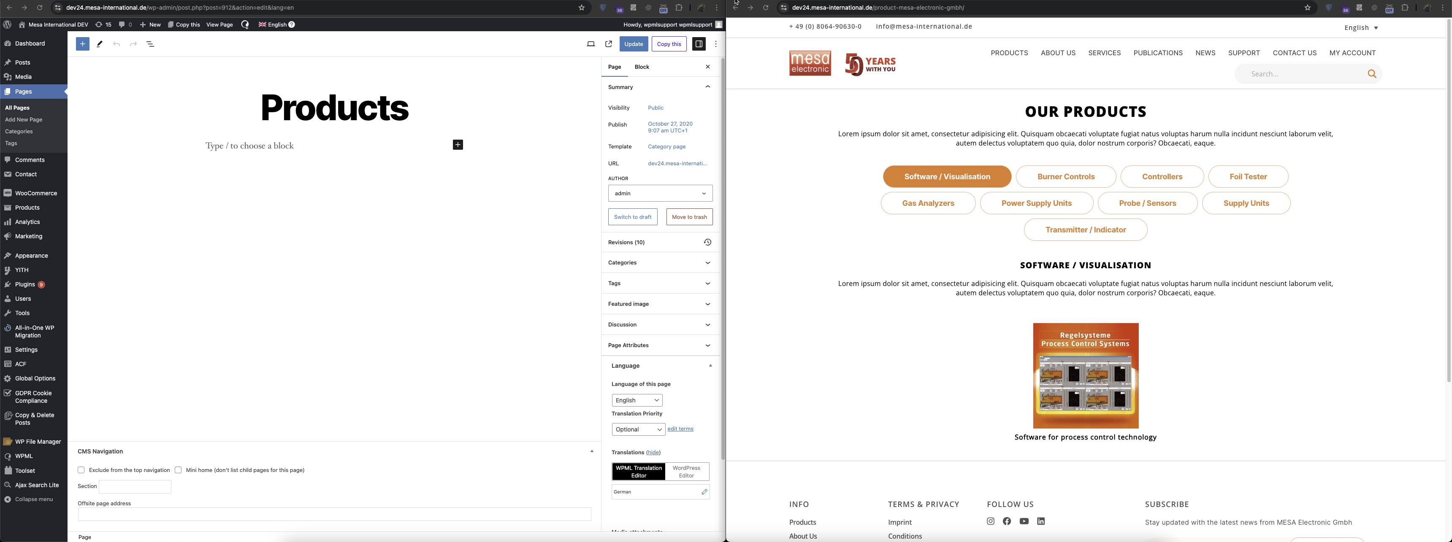Image resolution: width=1452 pixels, height=542 pixels.
Task: Open Instagram icon in site footer
Action: [990, 522]
